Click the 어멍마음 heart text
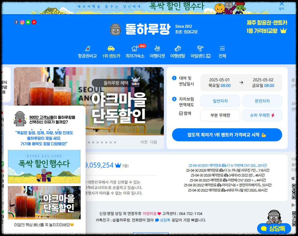Viewport: 298px width, 236px height. click(x=152, y=214)
